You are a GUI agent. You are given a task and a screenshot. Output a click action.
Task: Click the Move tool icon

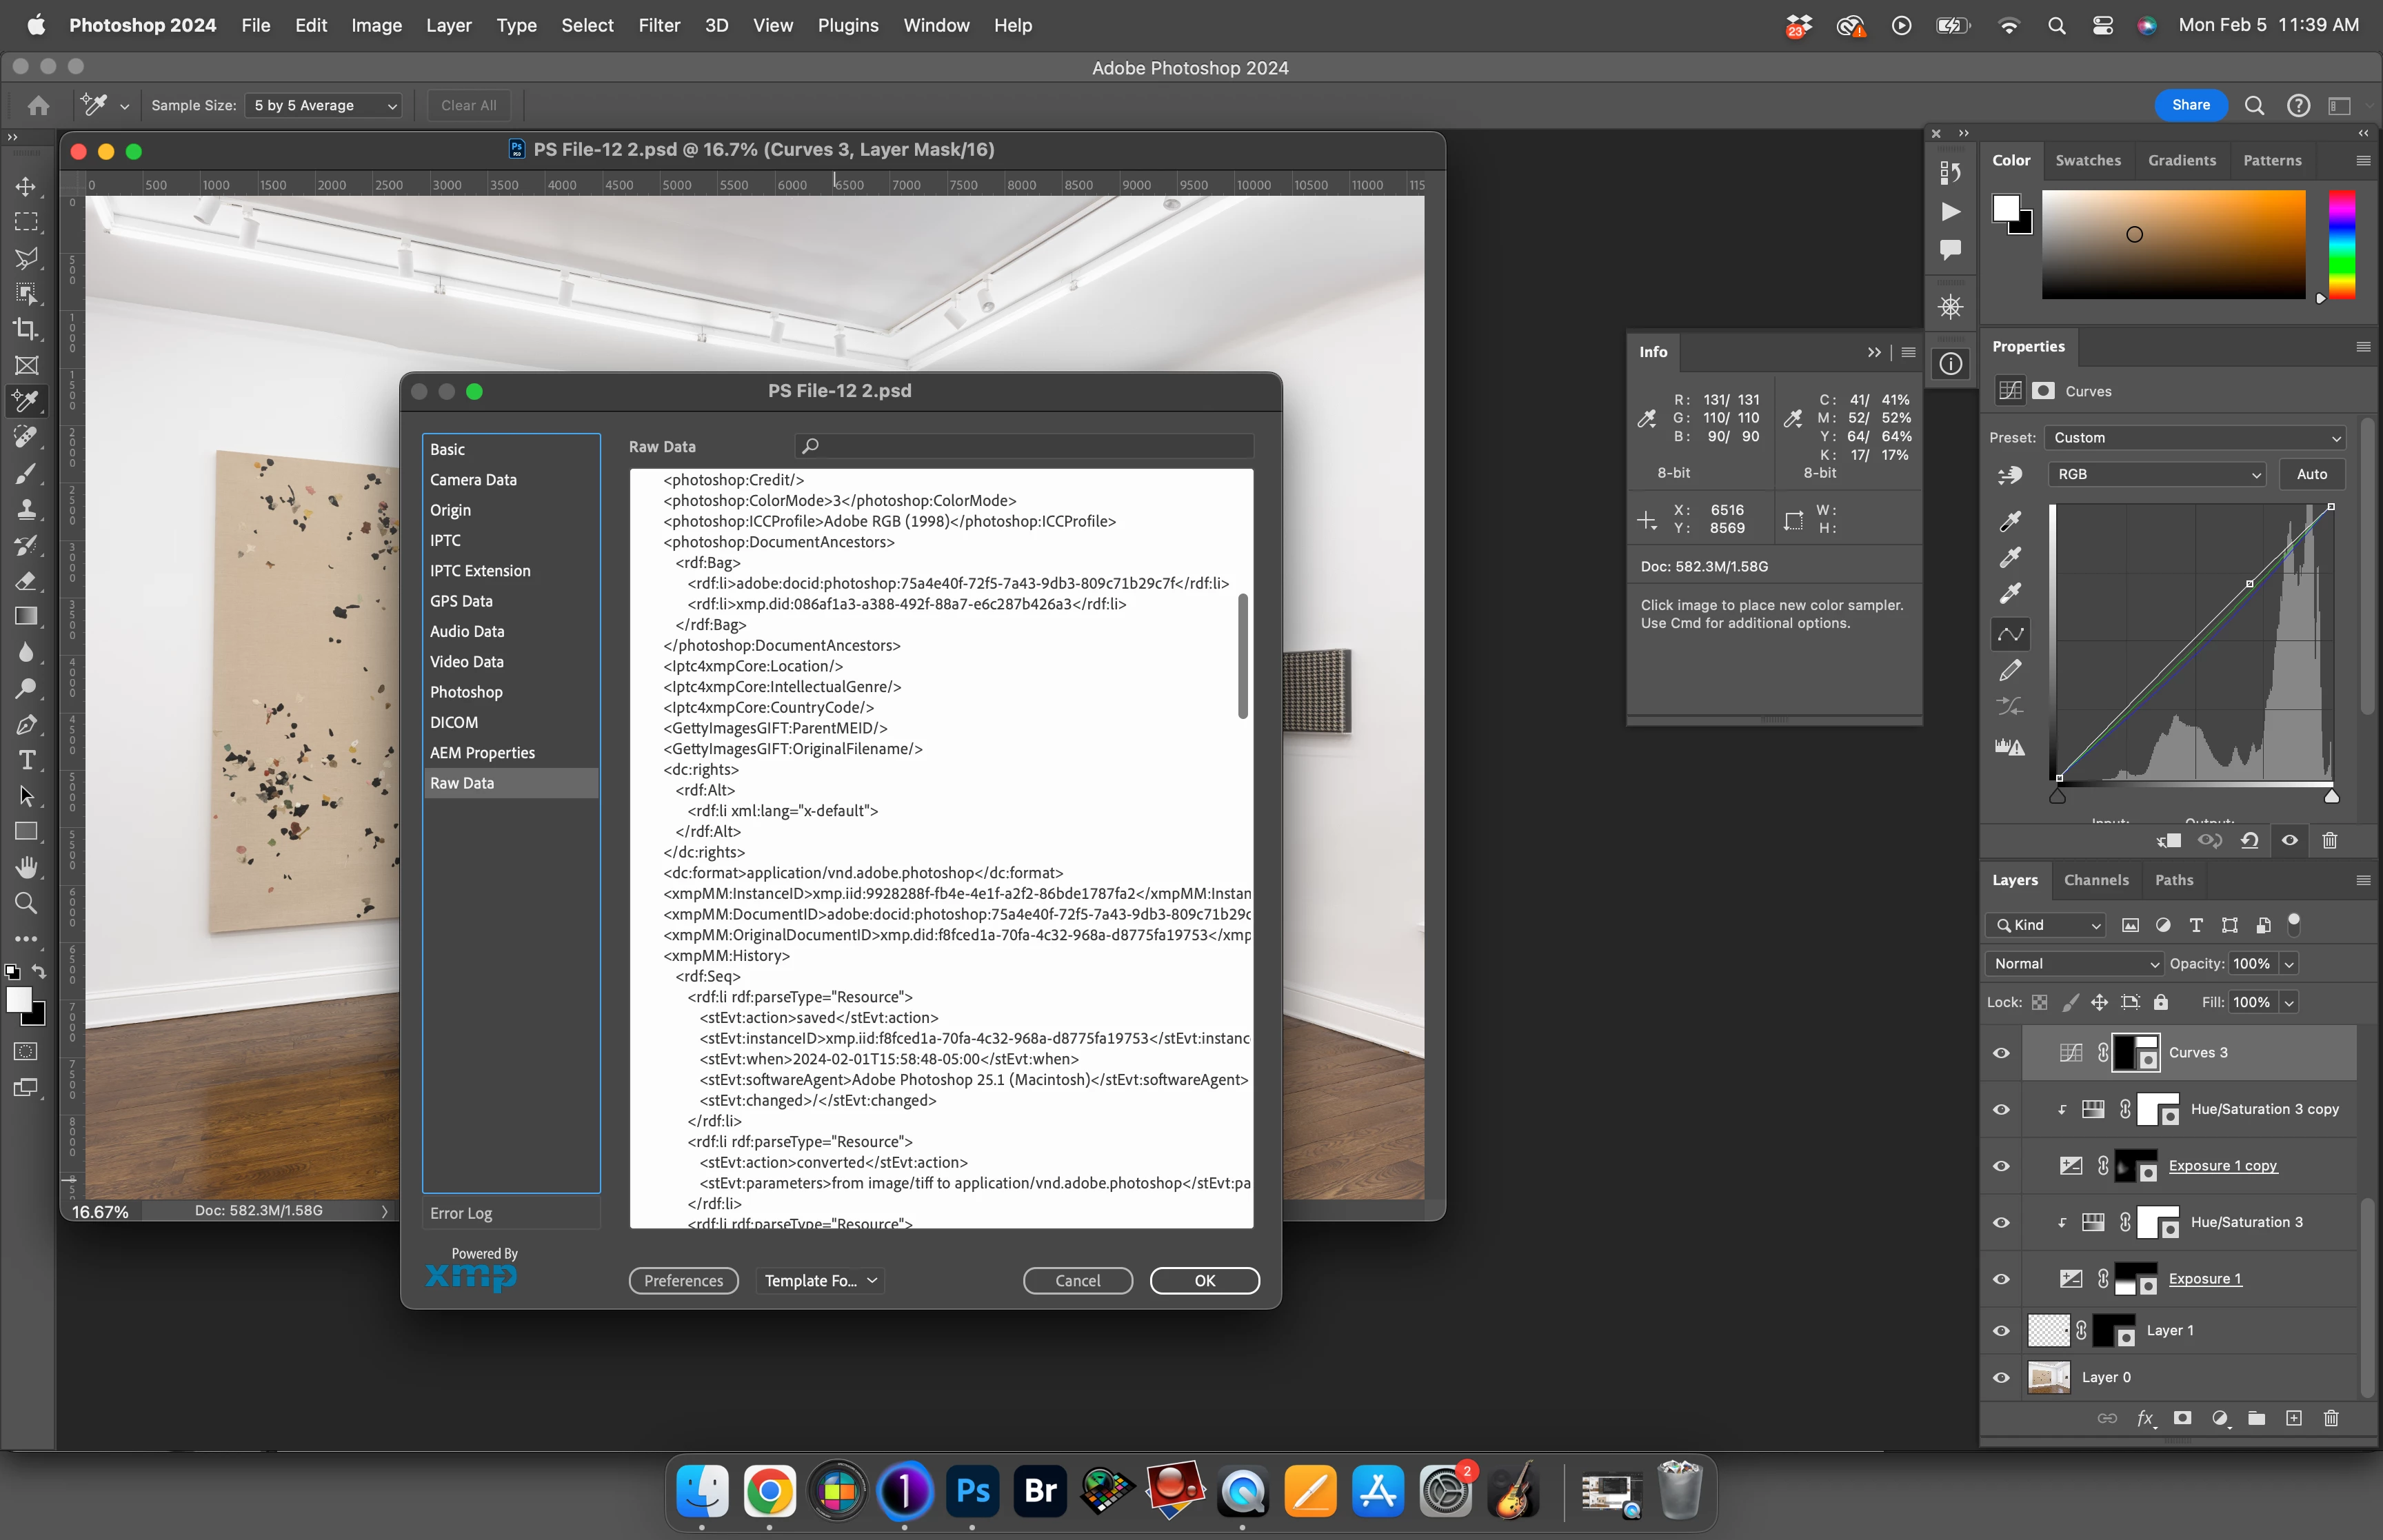click(x=27, y=187)
